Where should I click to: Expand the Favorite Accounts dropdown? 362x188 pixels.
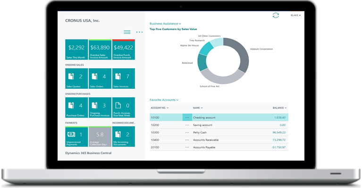tap(164, 100)
